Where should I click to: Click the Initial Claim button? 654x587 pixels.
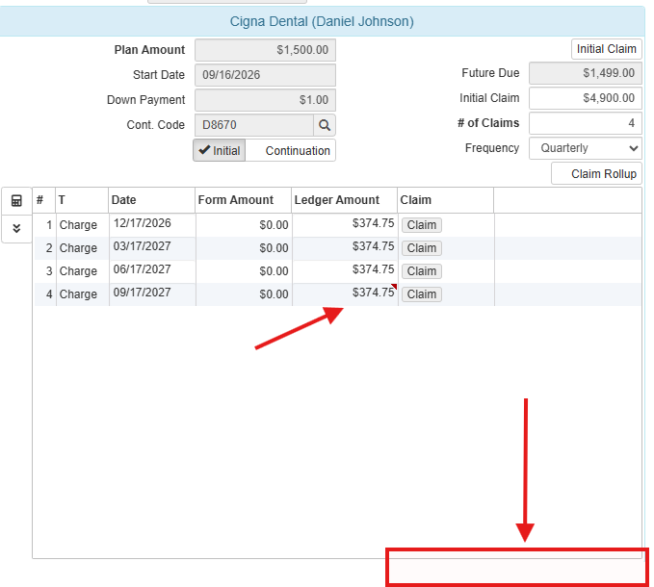[607, 49]
